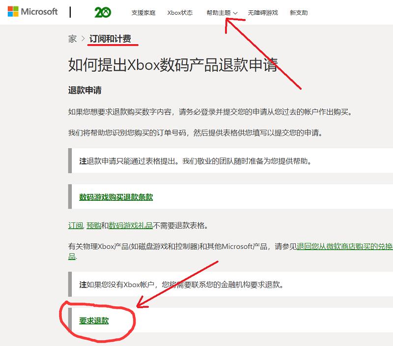The image size is (393, 346).
Task: Select 支援家庭 in the navigation bar
Action: click(142, 13)
